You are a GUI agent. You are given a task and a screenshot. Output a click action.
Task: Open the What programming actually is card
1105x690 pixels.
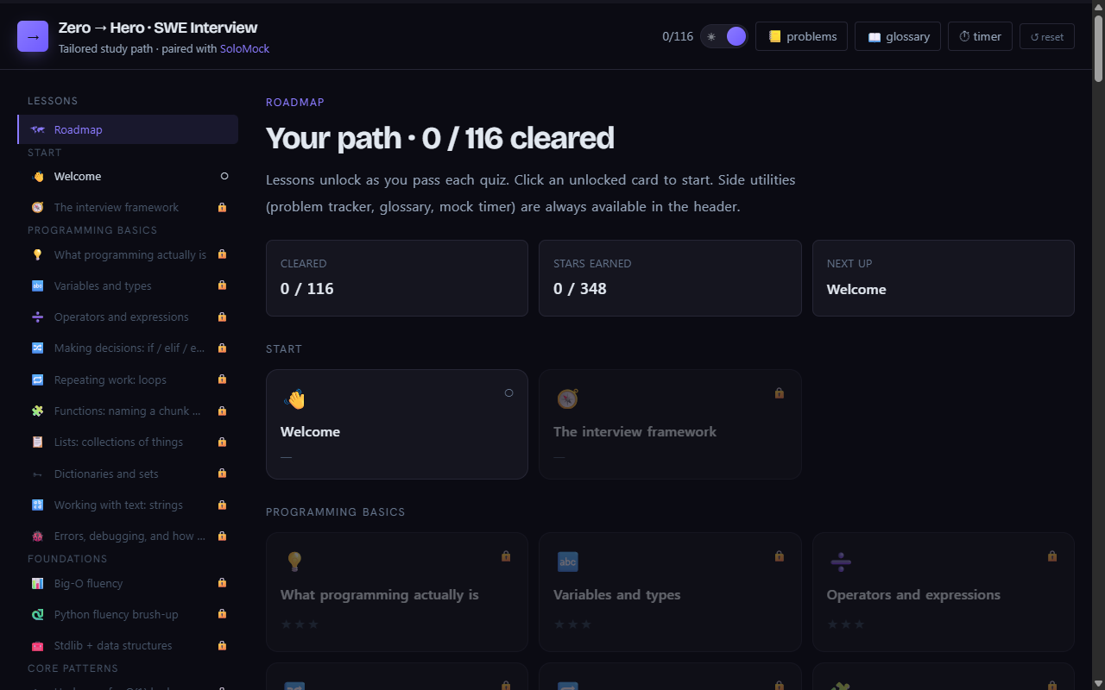[x=397, y=592]
